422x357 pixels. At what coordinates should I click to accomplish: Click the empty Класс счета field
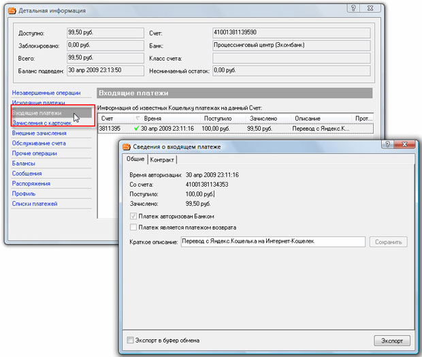[291, 58]
